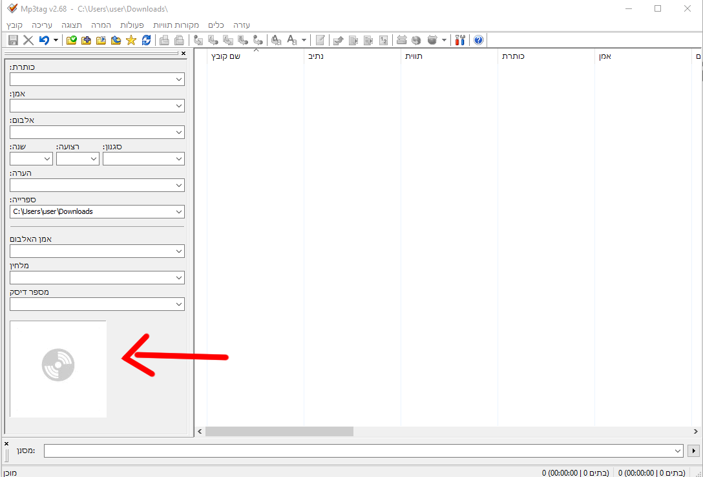Click the Tag to Filename convert icon
This screenshot has height=477, width=703.
click(x=198, y=40)
